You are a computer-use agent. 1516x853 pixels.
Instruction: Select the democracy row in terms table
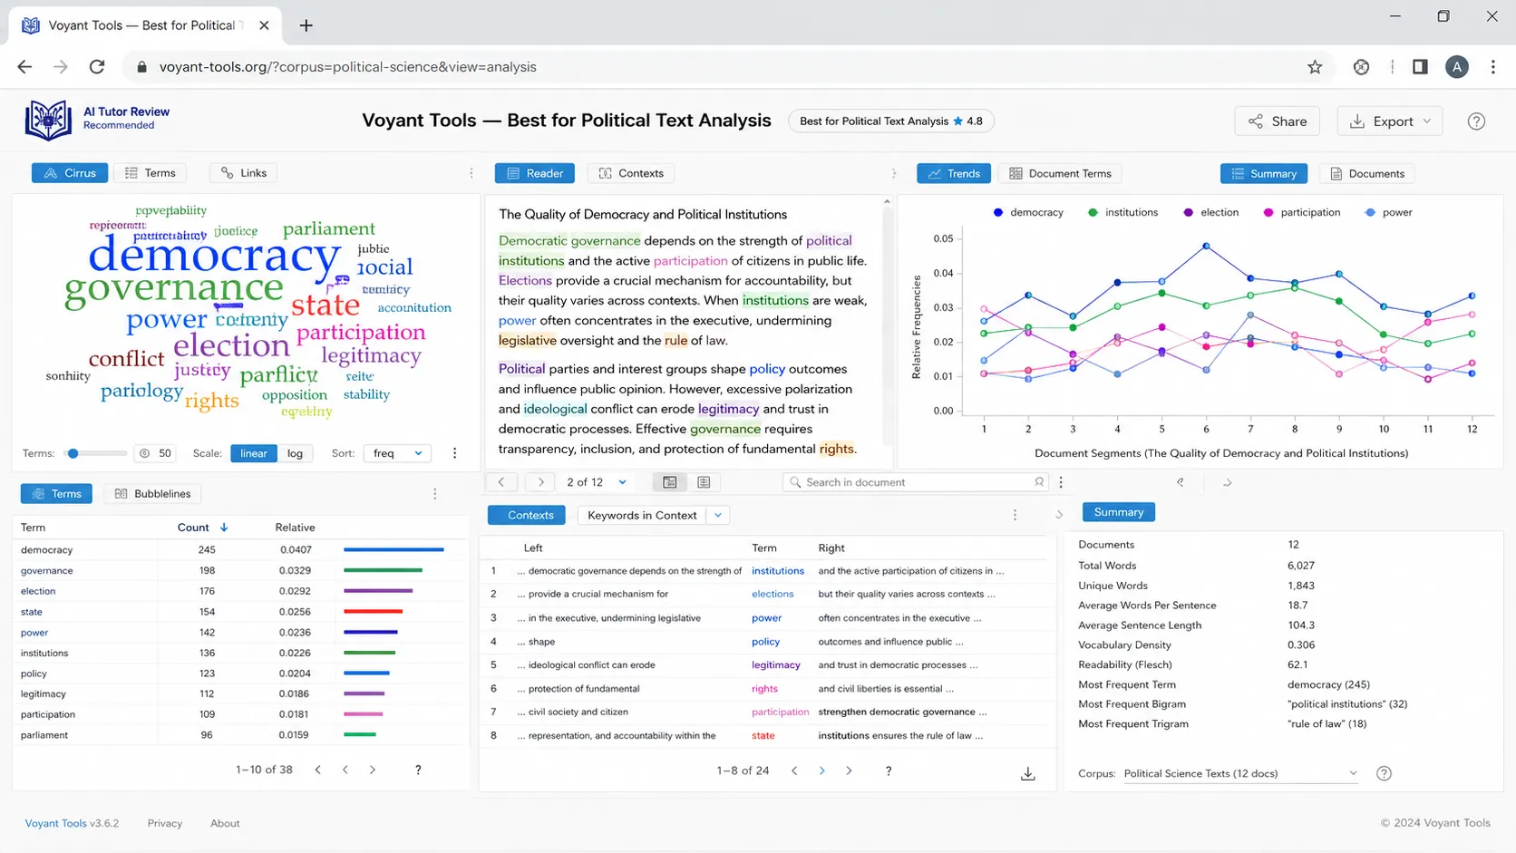240,550
